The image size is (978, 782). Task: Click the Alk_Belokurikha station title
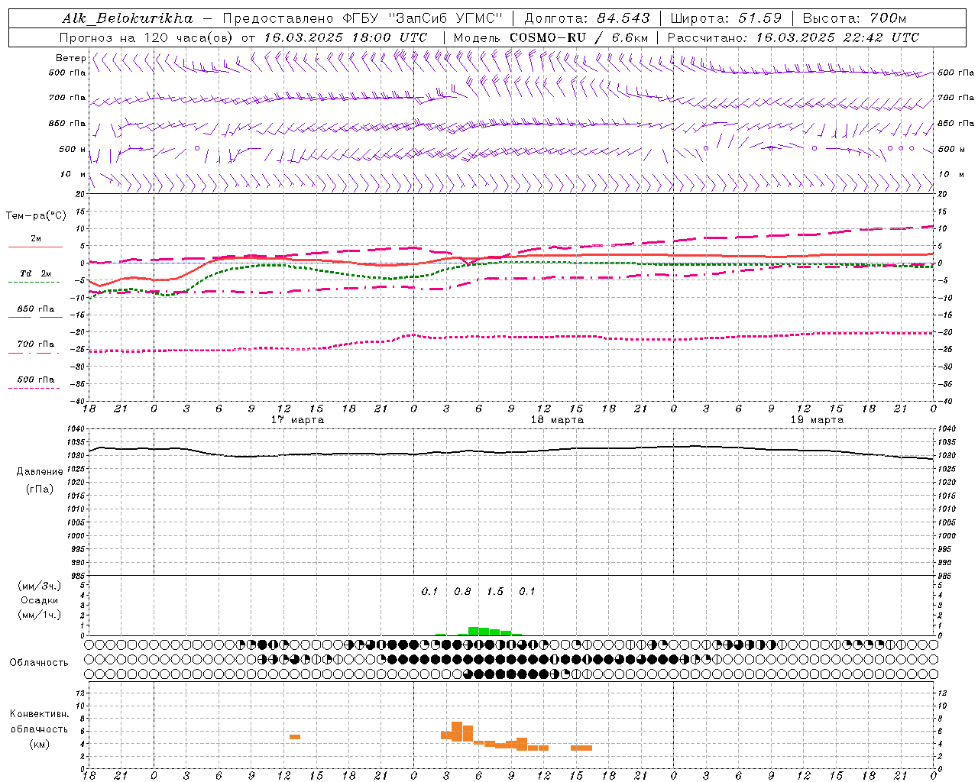coord(128,18)
